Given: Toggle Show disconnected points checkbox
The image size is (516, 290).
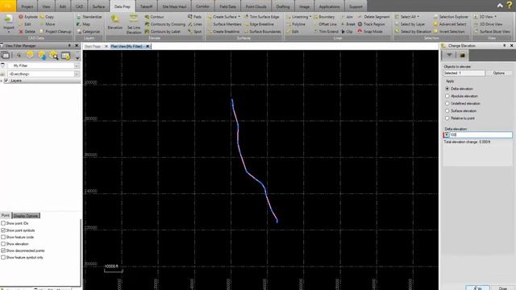Looking at the screenshot, I should tap(3, 251).
